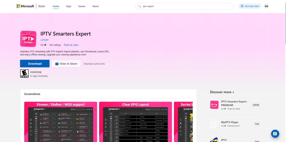This screenshot has width=286, height=142.
Task: Open IPTV Smarters Expert - PREMIUM title
Action: click(x=235, y=103)
